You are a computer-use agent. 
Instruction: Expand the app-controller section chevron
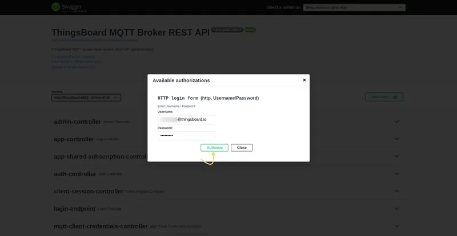pyautogui.click(x=396, y=139)
